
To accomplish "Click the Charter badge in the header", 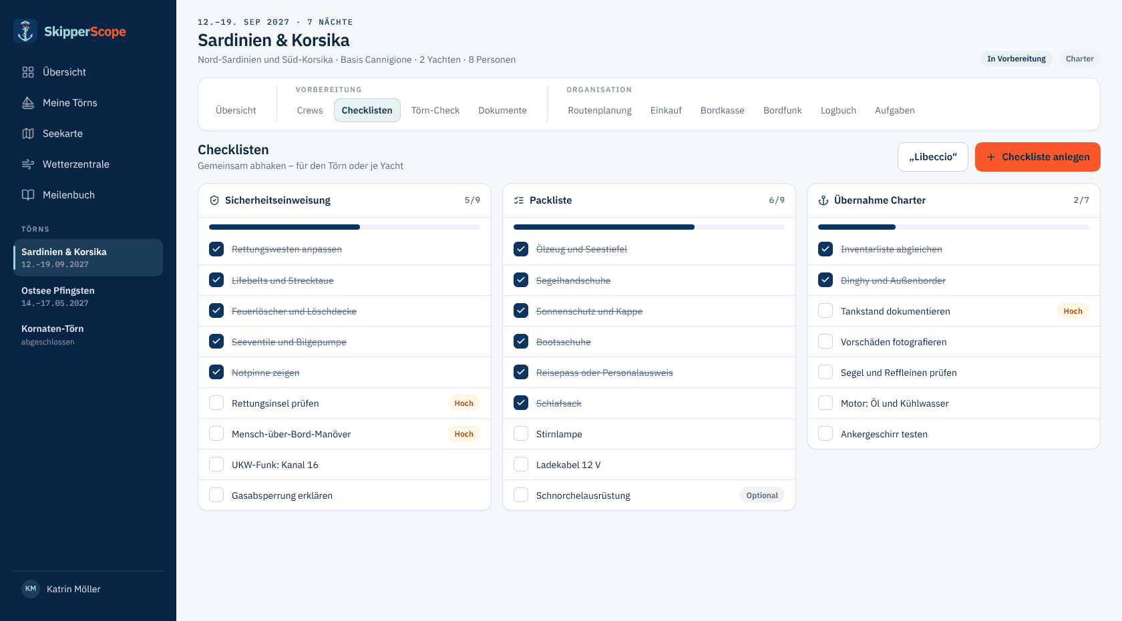I will [x=1080, y=59].
